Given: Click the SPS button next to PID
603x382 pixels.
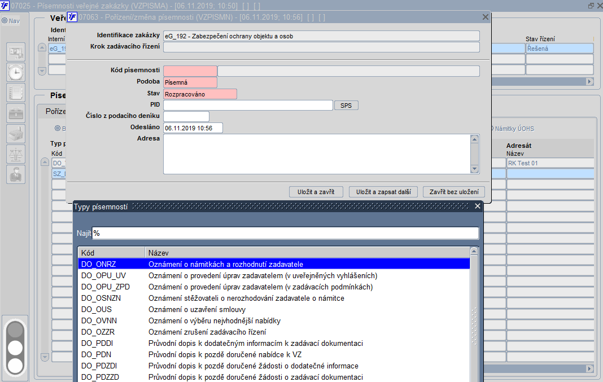Looking at the screenshot, I should (x=346, y=106).
